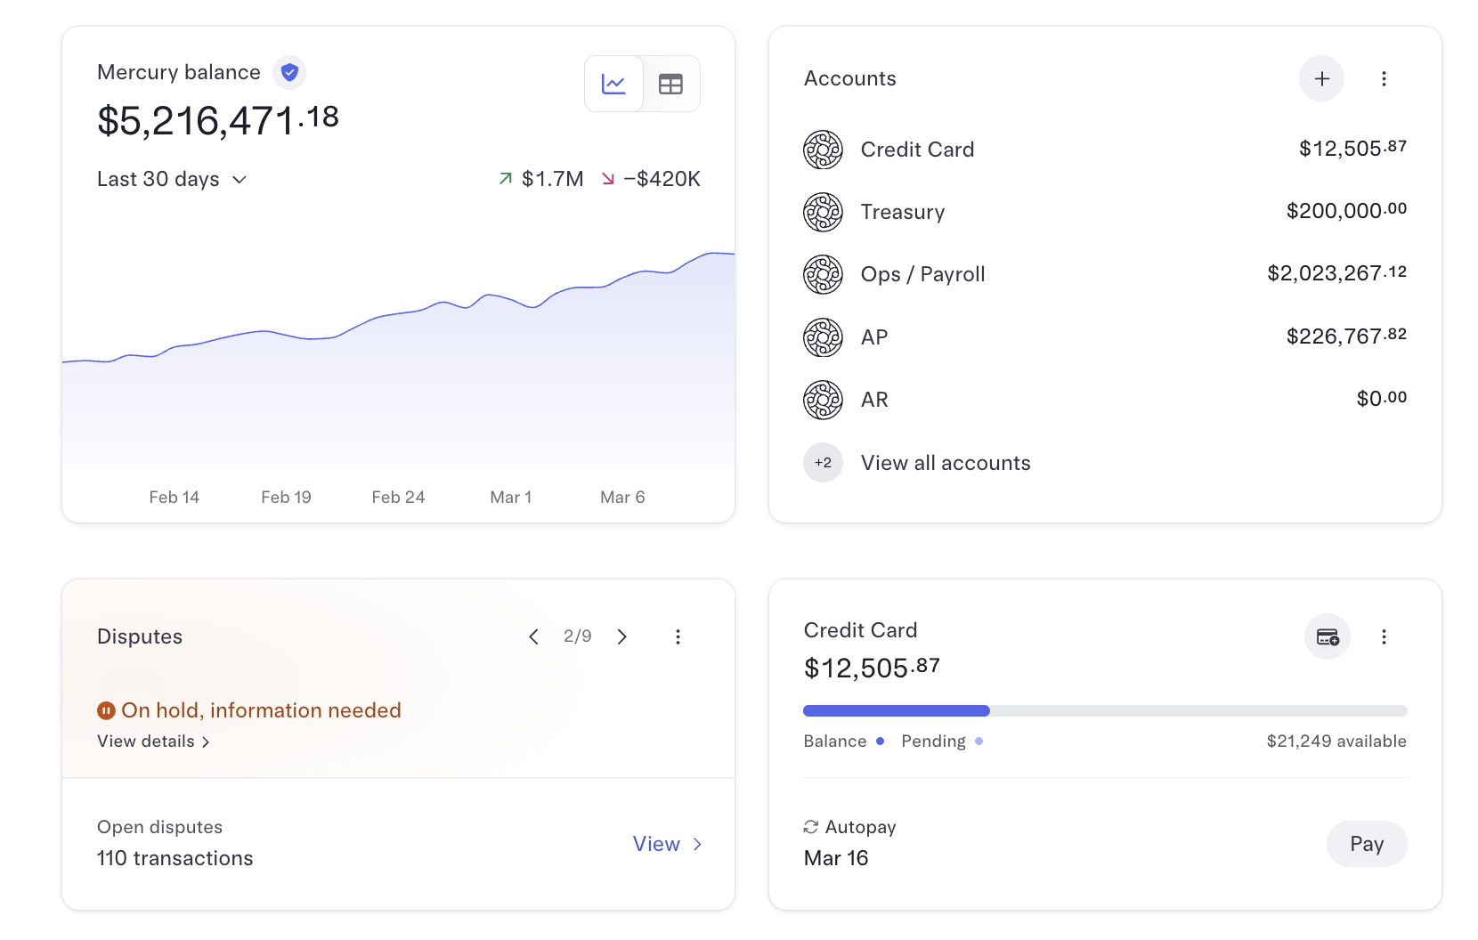
Task: Click the Pending legend dot
Action: pyautogui.click(x=979, y=741)
